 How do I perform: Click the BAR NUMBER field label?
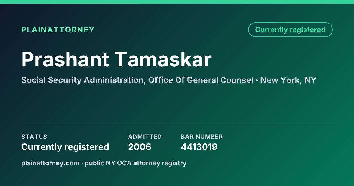(202, 137)
